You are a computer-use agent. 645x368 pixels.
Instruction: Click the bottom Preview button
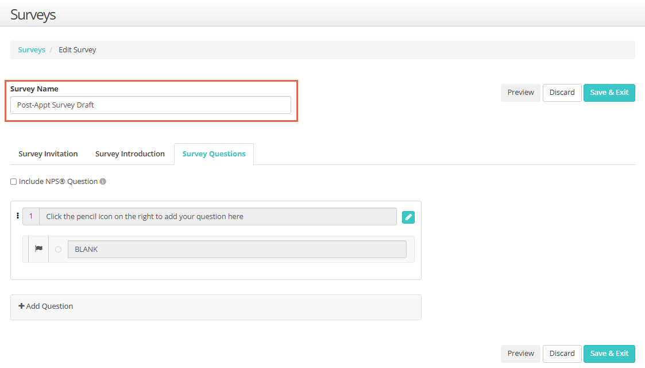520,354
